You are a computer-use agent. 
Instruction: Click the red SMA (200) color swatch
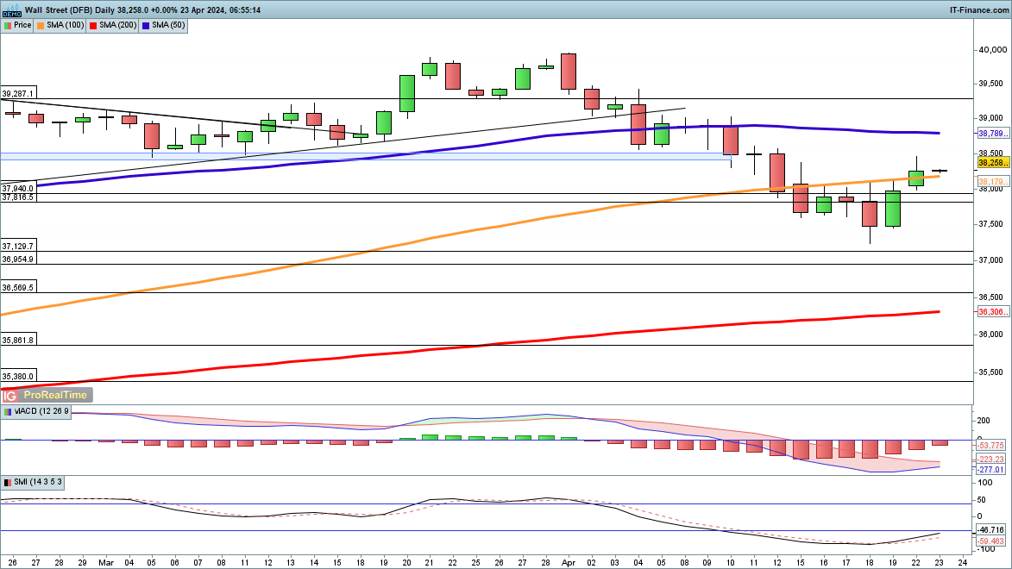(x=93, y=26)
